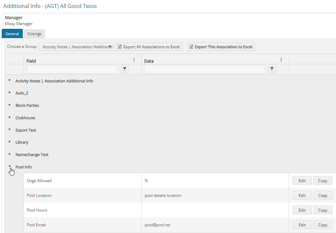Copy the Pool Location field

[x=323, y=196]
